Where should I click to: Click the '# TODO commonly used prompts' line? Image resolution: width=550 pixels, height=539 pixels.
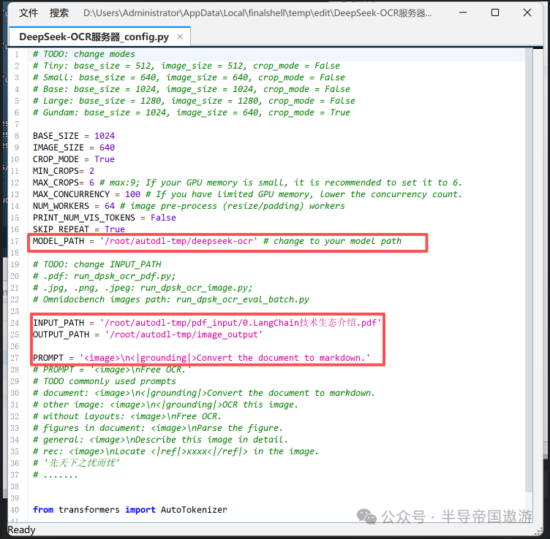pos(105,381)
